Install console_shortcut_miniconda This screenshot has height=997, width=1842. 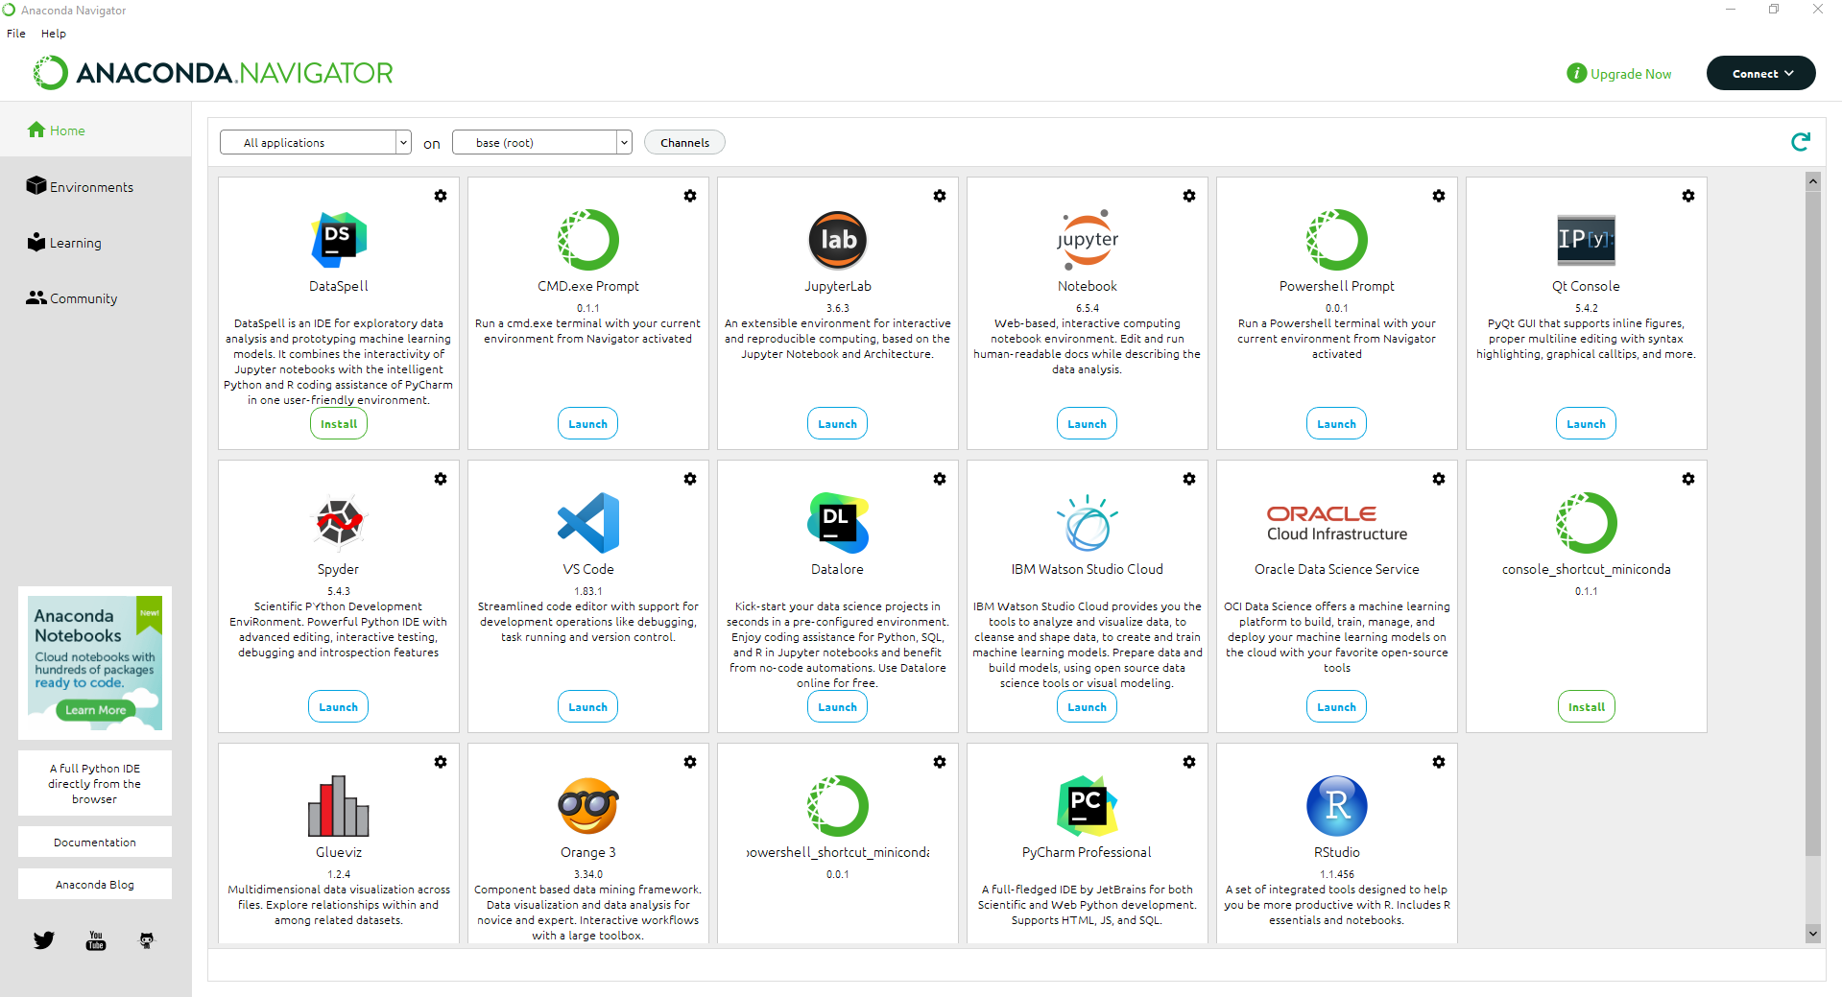[1586, 707]
